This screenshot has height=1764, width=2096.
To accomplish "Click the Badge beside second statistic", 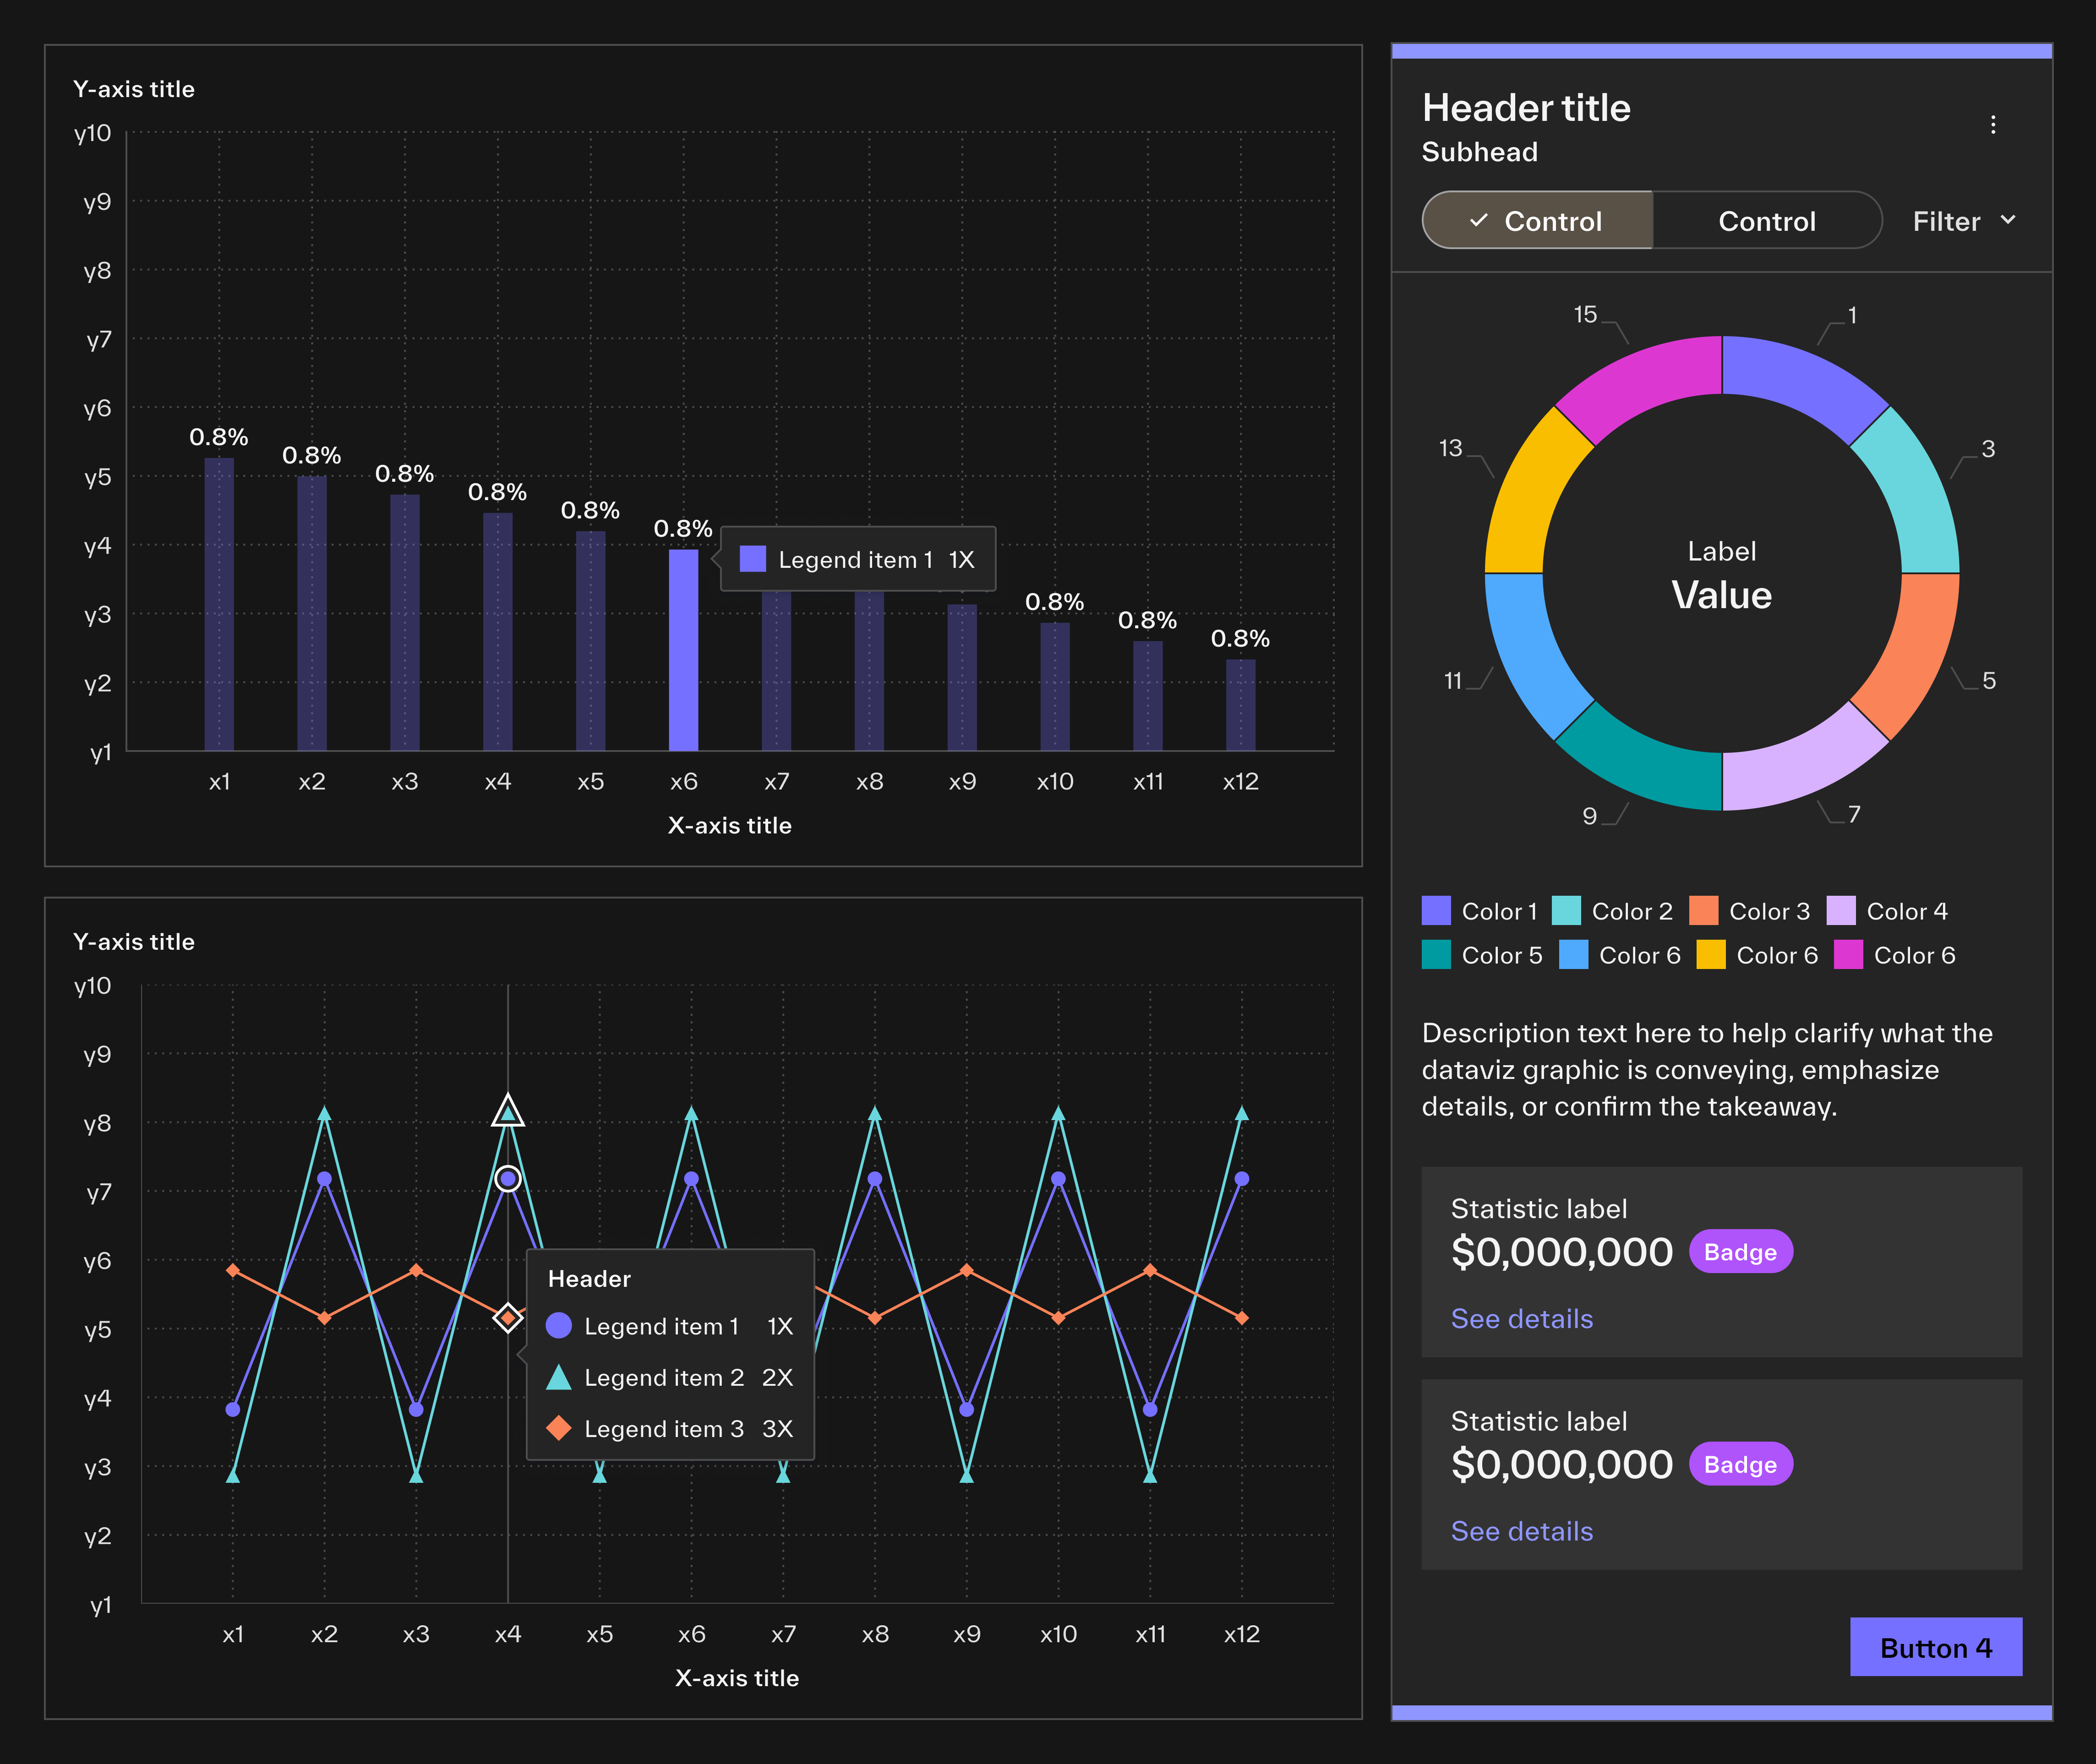I will [x=1740, y=1464].
